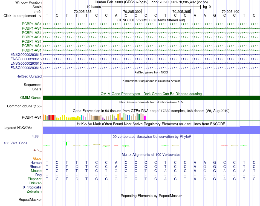The image size is (260, 206).
Task: Click the RefSeq Curated track label
Action: click(x=29, y=76)
